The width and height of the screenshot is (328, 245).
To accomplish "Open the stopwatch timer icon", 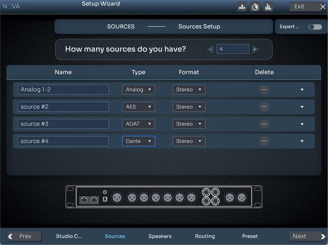I will pos(255,7).
